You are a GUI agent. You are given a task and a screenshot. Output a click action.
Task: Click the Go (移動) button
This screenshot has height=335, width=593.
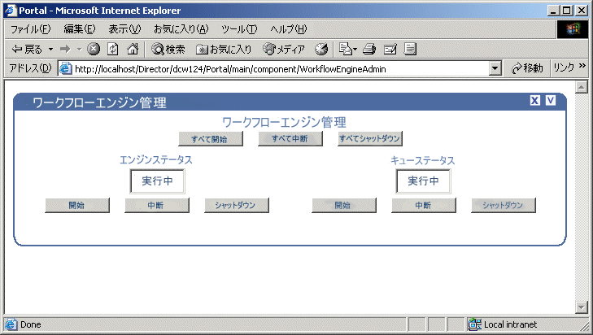point(527,68)
